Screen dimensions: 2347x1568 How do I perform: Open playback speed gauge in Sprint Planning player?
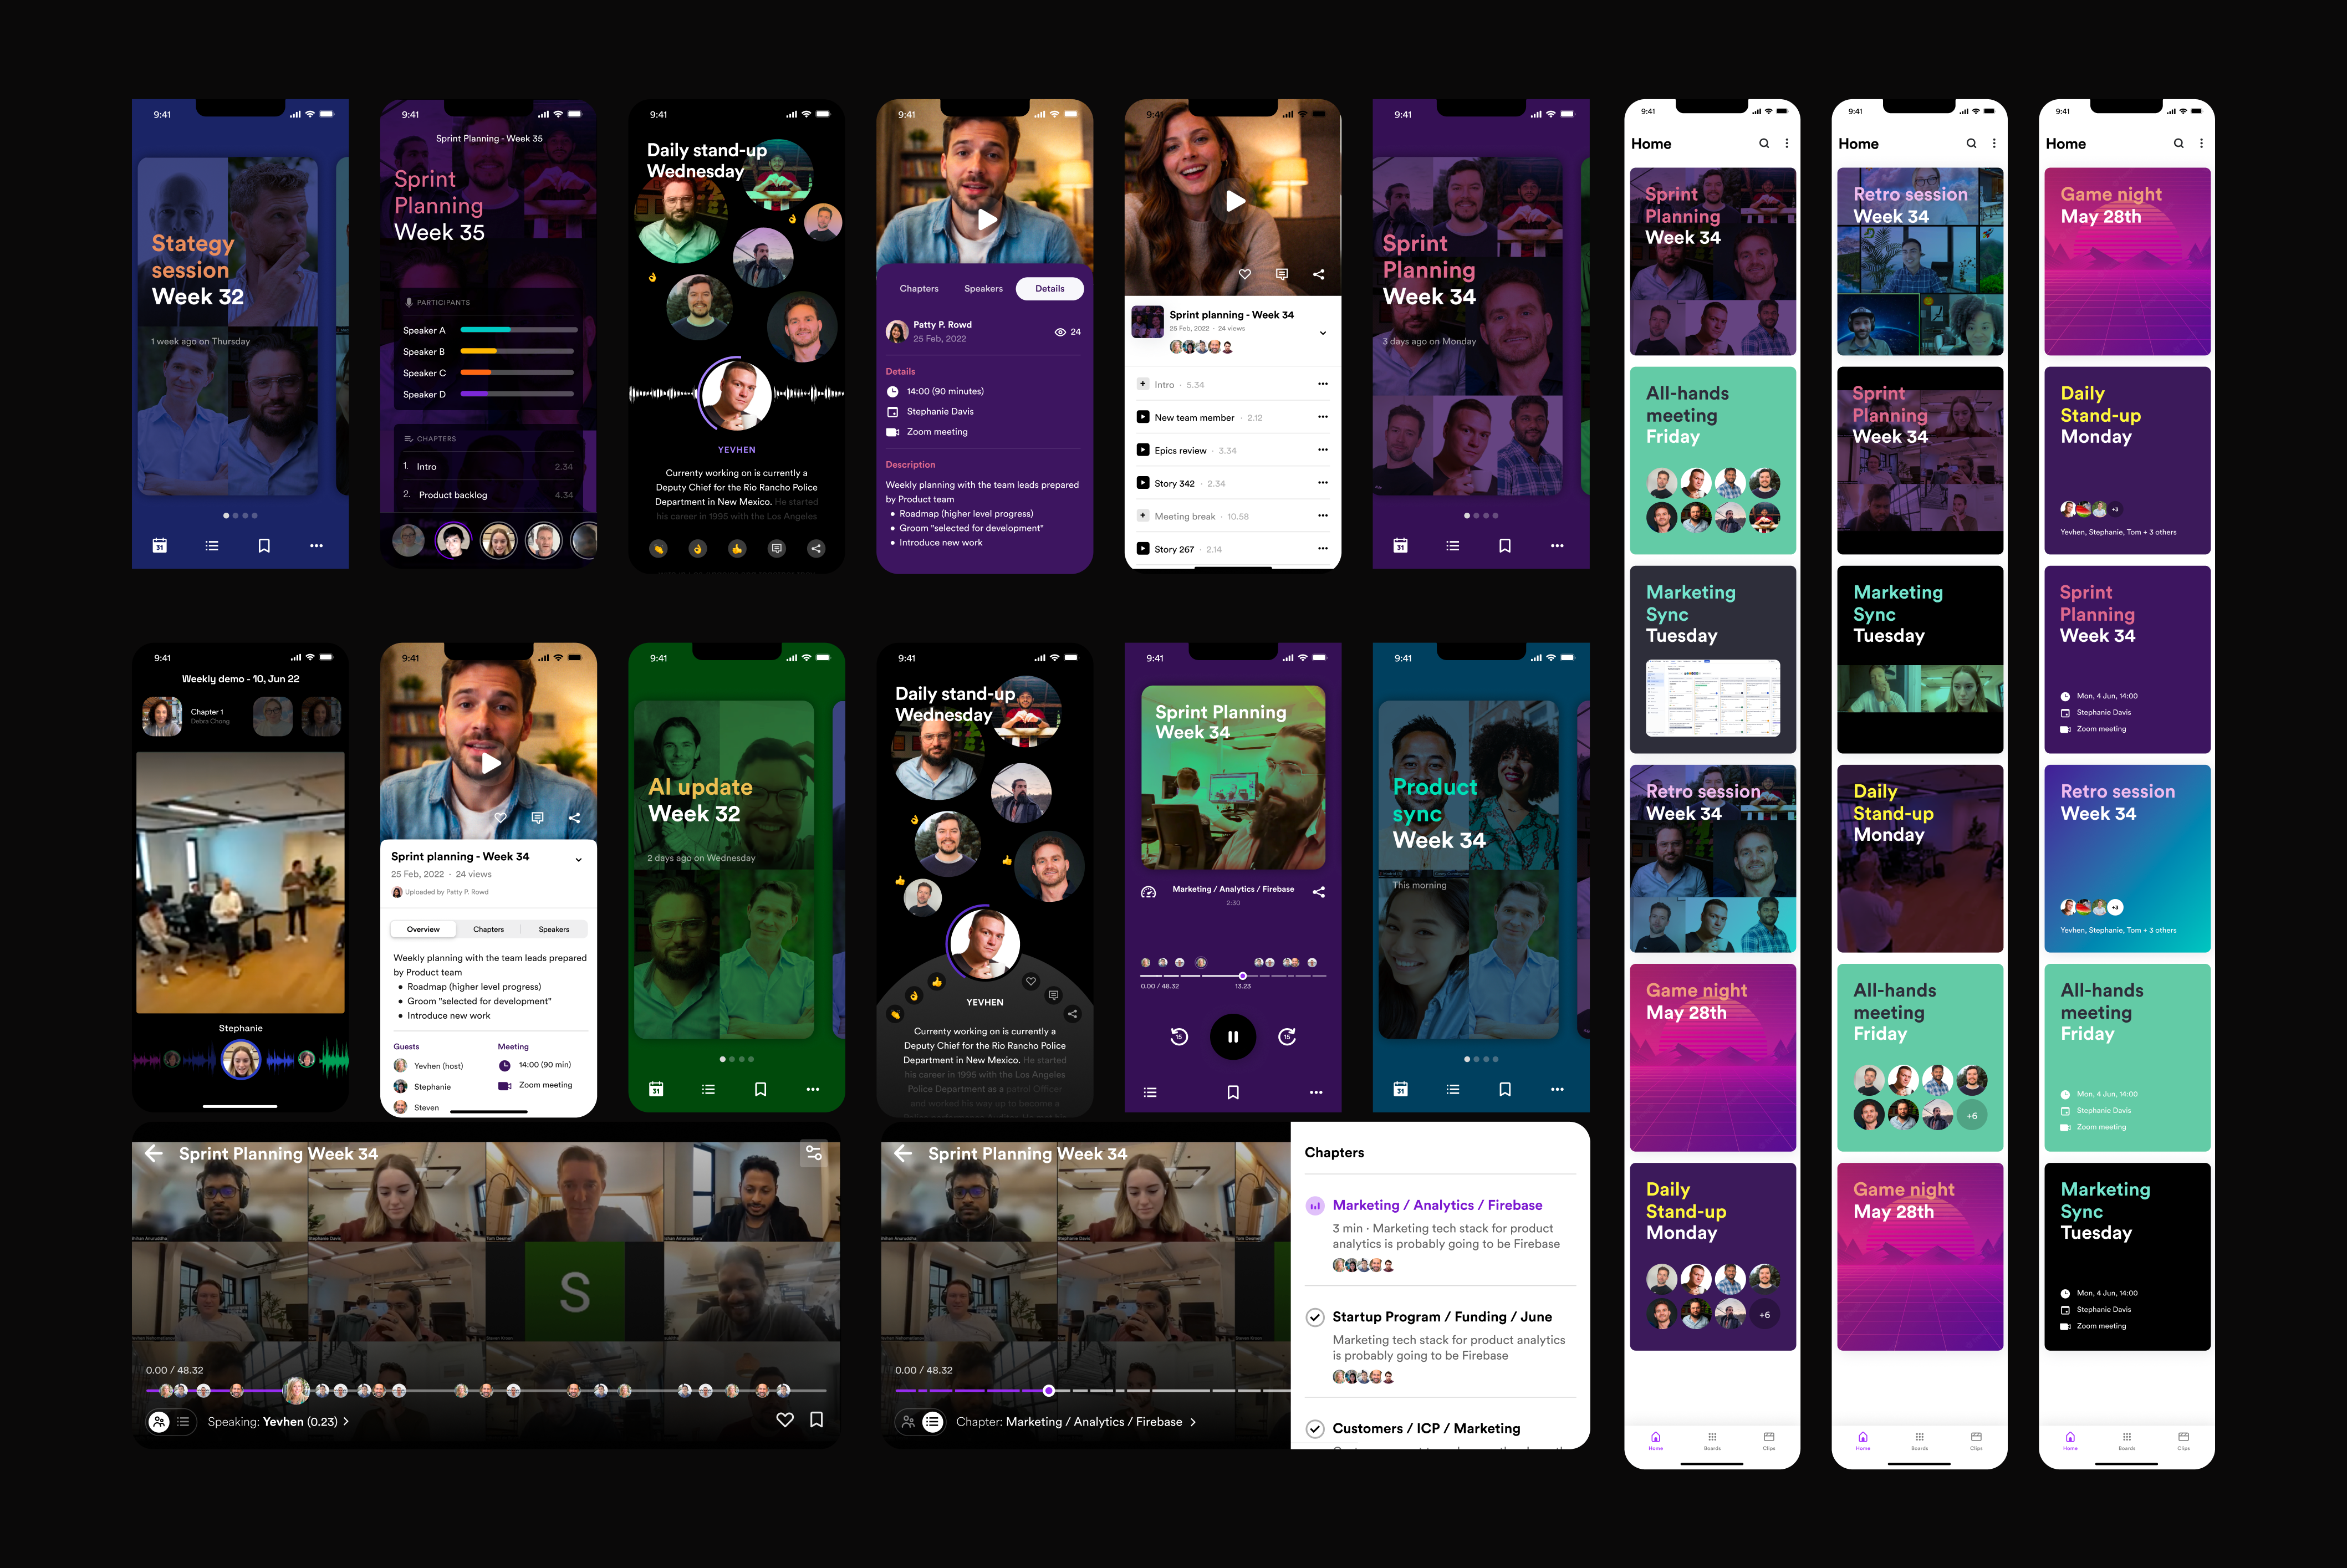tap(1148, 892)
